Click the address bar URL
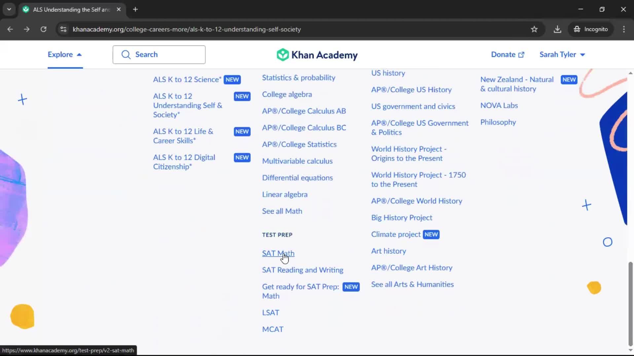The height and width of the screenshot is (356, 634). point(187,29)
